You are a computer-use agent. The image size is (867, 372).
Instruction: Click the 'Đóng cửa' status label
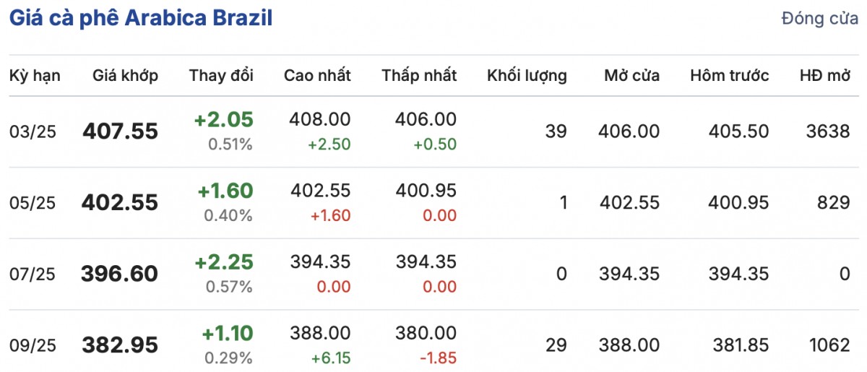coord(819,19)
